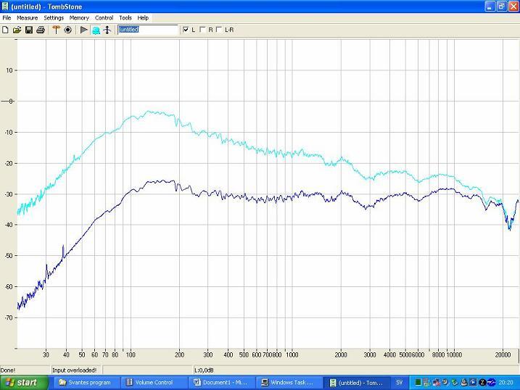Click the SV language indicator

tap(400, 382)
